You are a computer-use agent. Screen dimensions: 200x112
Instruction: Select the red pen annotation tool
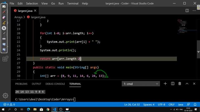4,12
